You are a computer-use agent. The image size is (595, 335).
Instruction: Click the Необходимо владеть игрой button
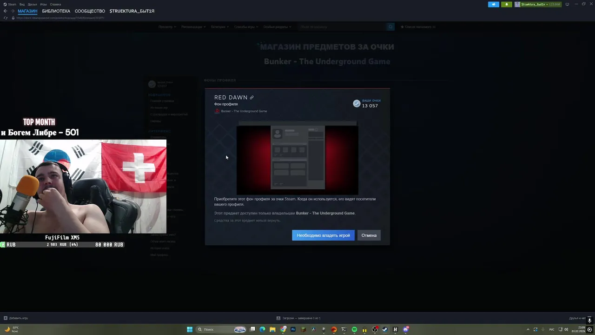324,235
